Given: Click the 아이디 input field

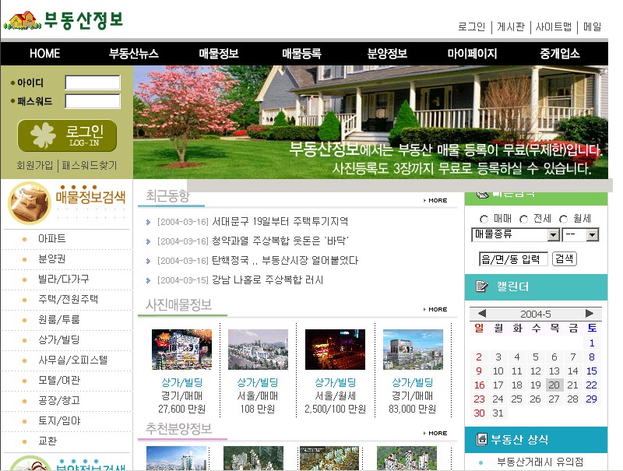Looking at the screenshot, I should tap(93, 83).
